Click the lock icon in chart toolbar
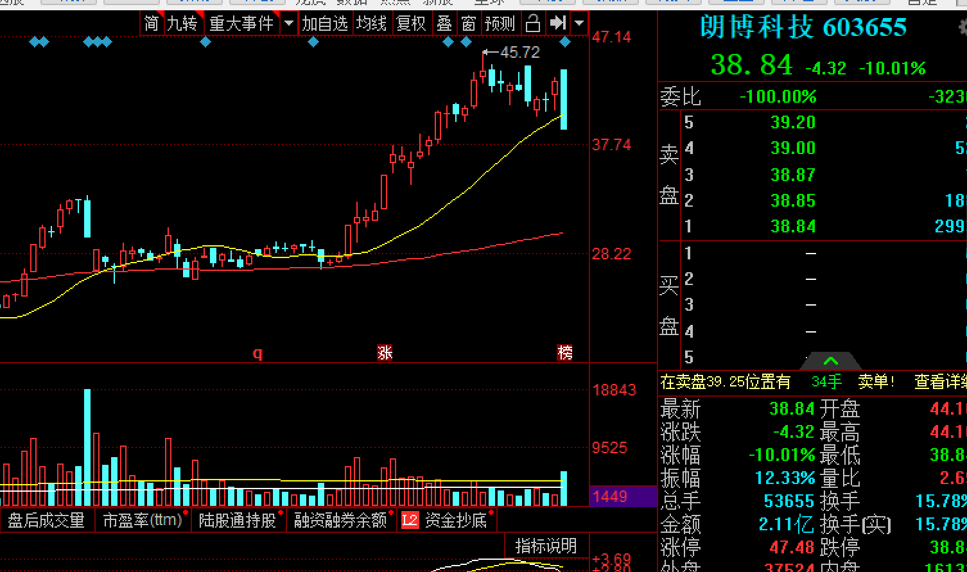967x572 pixels. coord(533,24)
